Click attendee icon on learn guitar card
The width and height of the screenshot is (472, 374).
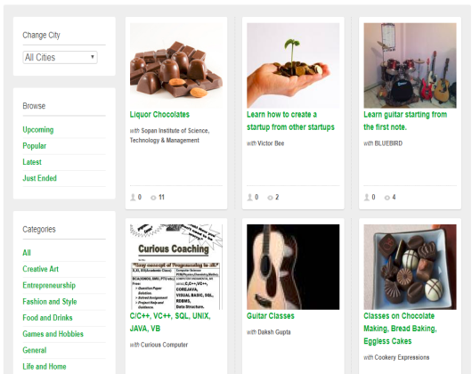pos(366,198)
